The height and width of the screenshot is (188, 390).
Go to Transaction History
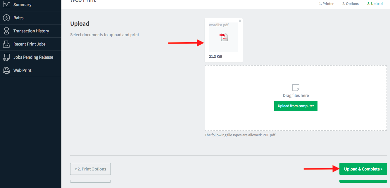click(x=31, y=31)
